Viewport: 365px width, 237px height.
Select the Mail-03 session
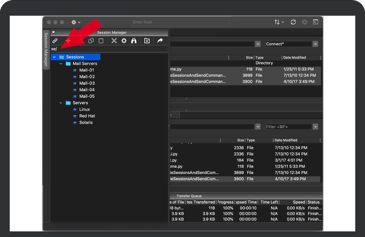tap(87, 83)
